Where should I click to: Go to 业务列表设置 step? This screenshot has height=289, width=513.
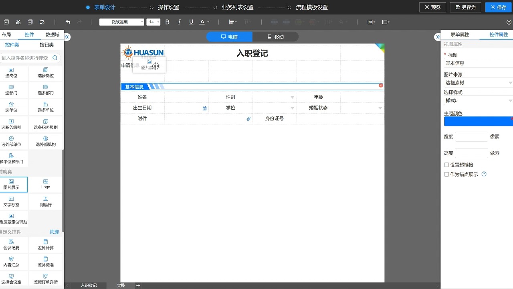pos(237,7)
